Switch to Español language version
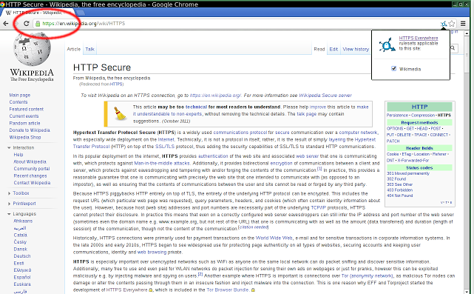The width and height of the screenshot is (474, 294). click(x=22, y=277)
